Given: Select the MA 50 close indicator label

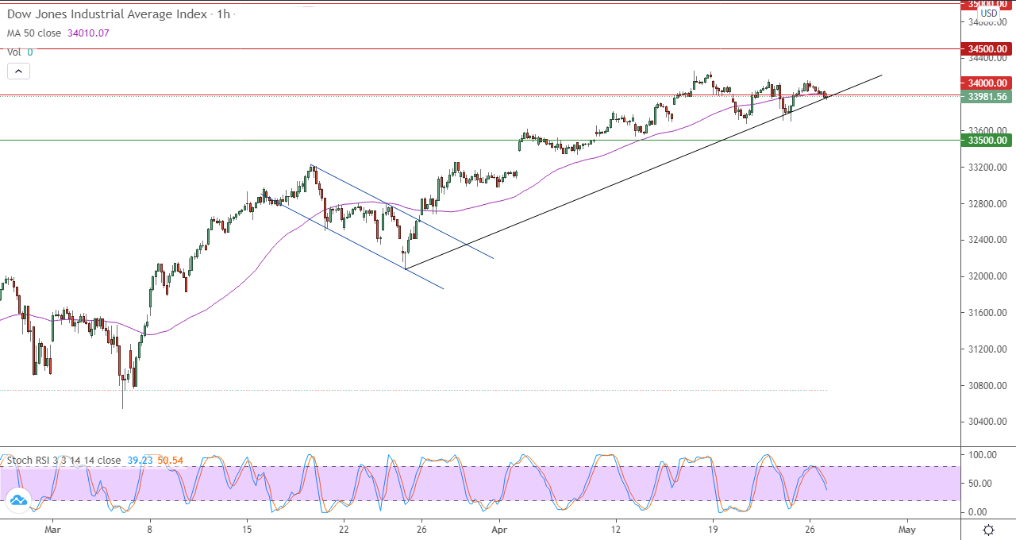Looking at the screenshot, I should [x=34, y=33].
